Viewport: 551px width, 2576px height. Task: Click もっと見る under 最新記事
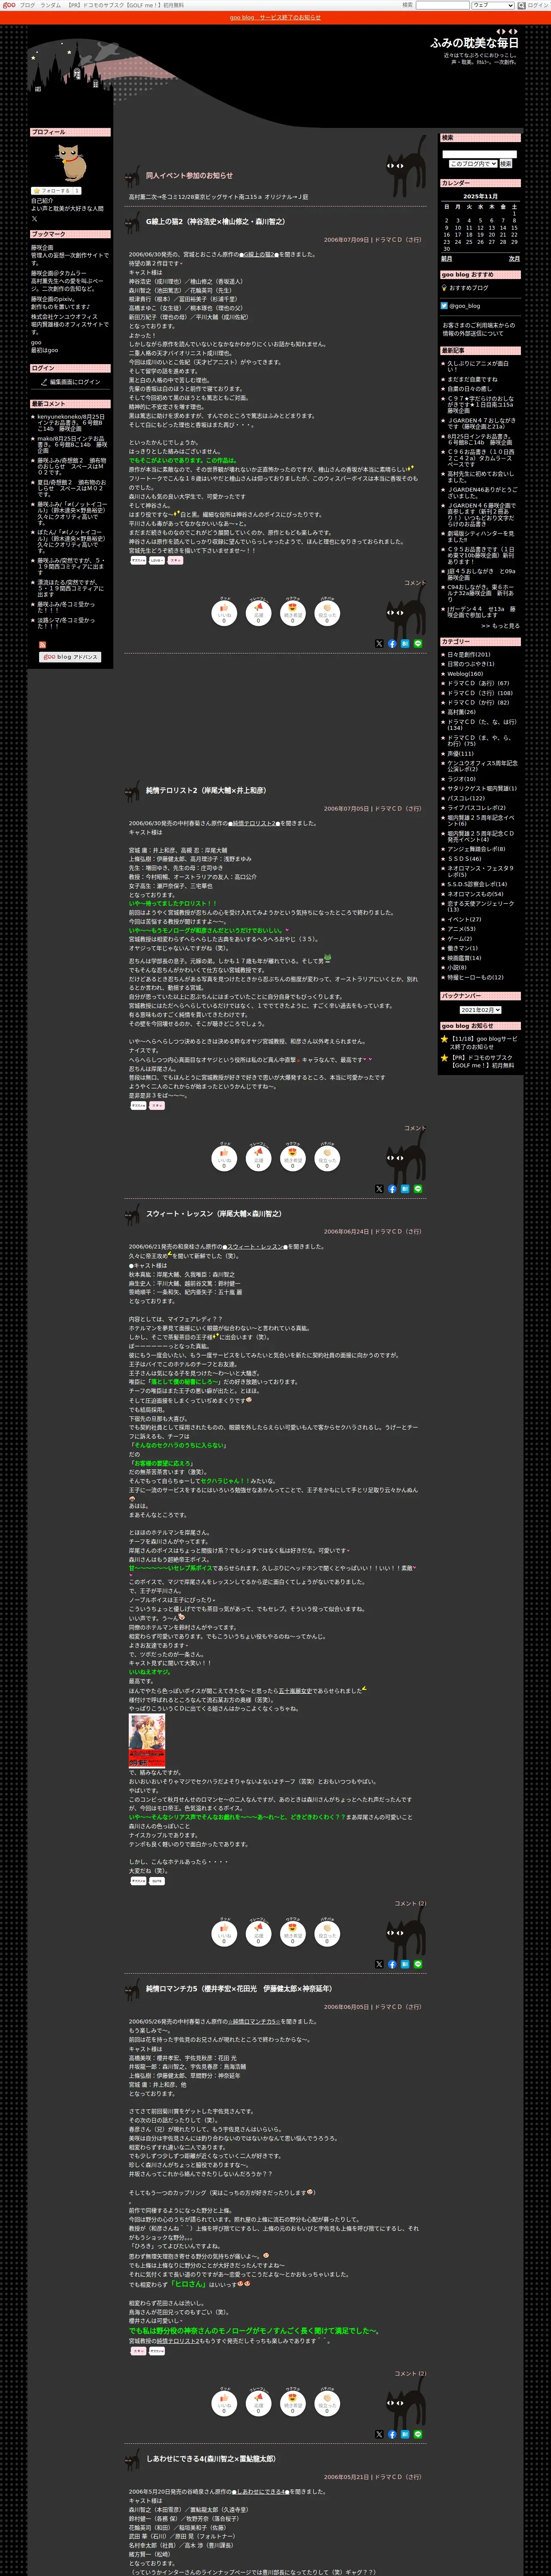[500, 626]
